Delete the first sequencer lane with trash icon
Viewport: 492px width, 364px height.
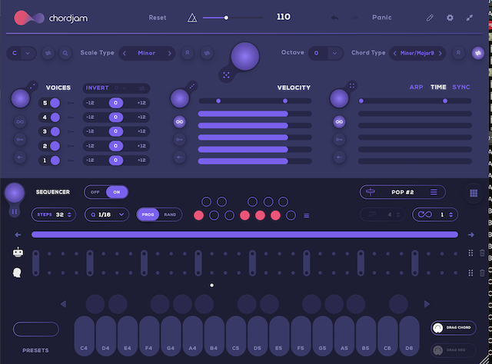point(483,253)
